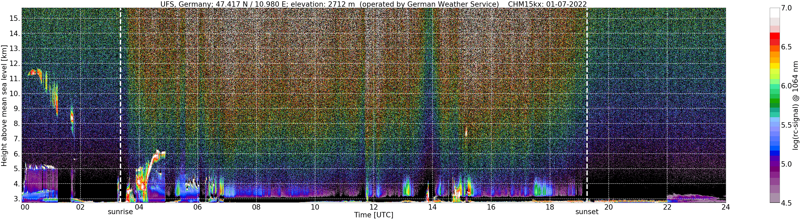Click the green low cloud patch near 13 UTC
The image size is (801, 220).
pos(407,188)
